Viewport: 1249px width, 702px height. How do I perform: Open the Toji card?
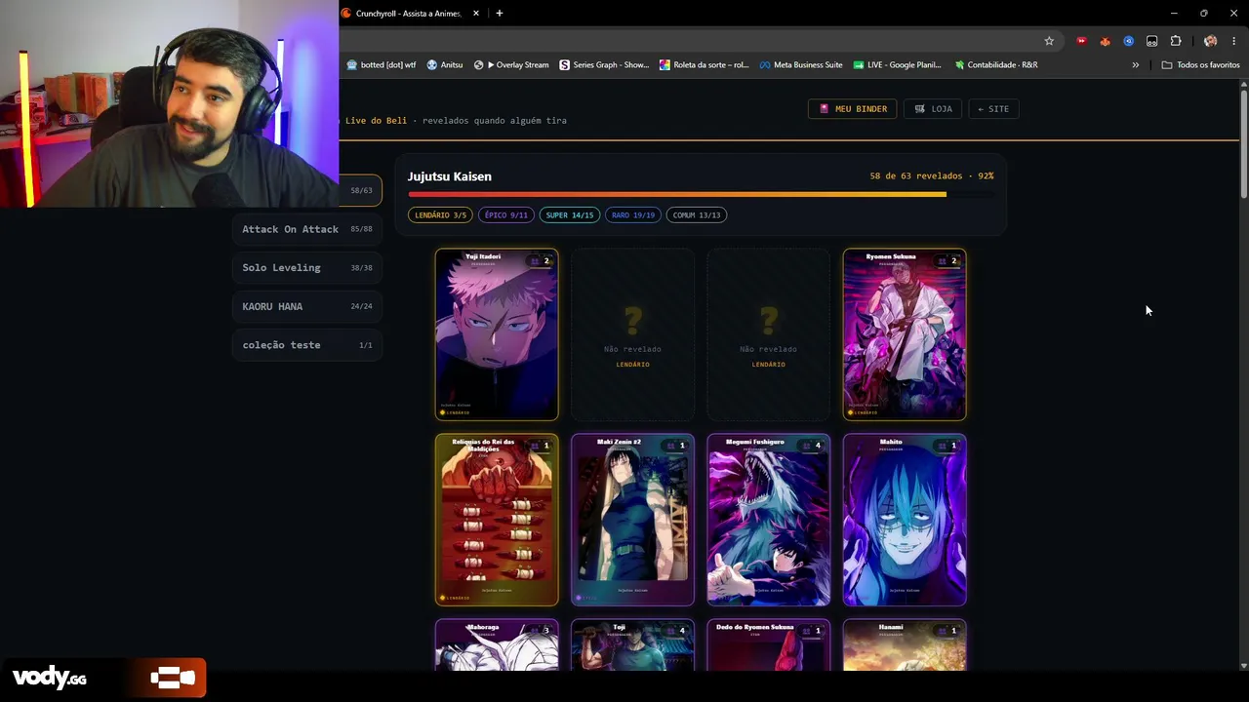tap(632, 645)
